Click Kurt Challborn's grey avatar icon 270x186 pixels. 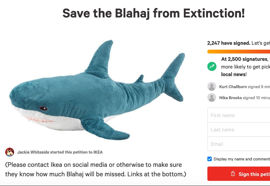212,87
